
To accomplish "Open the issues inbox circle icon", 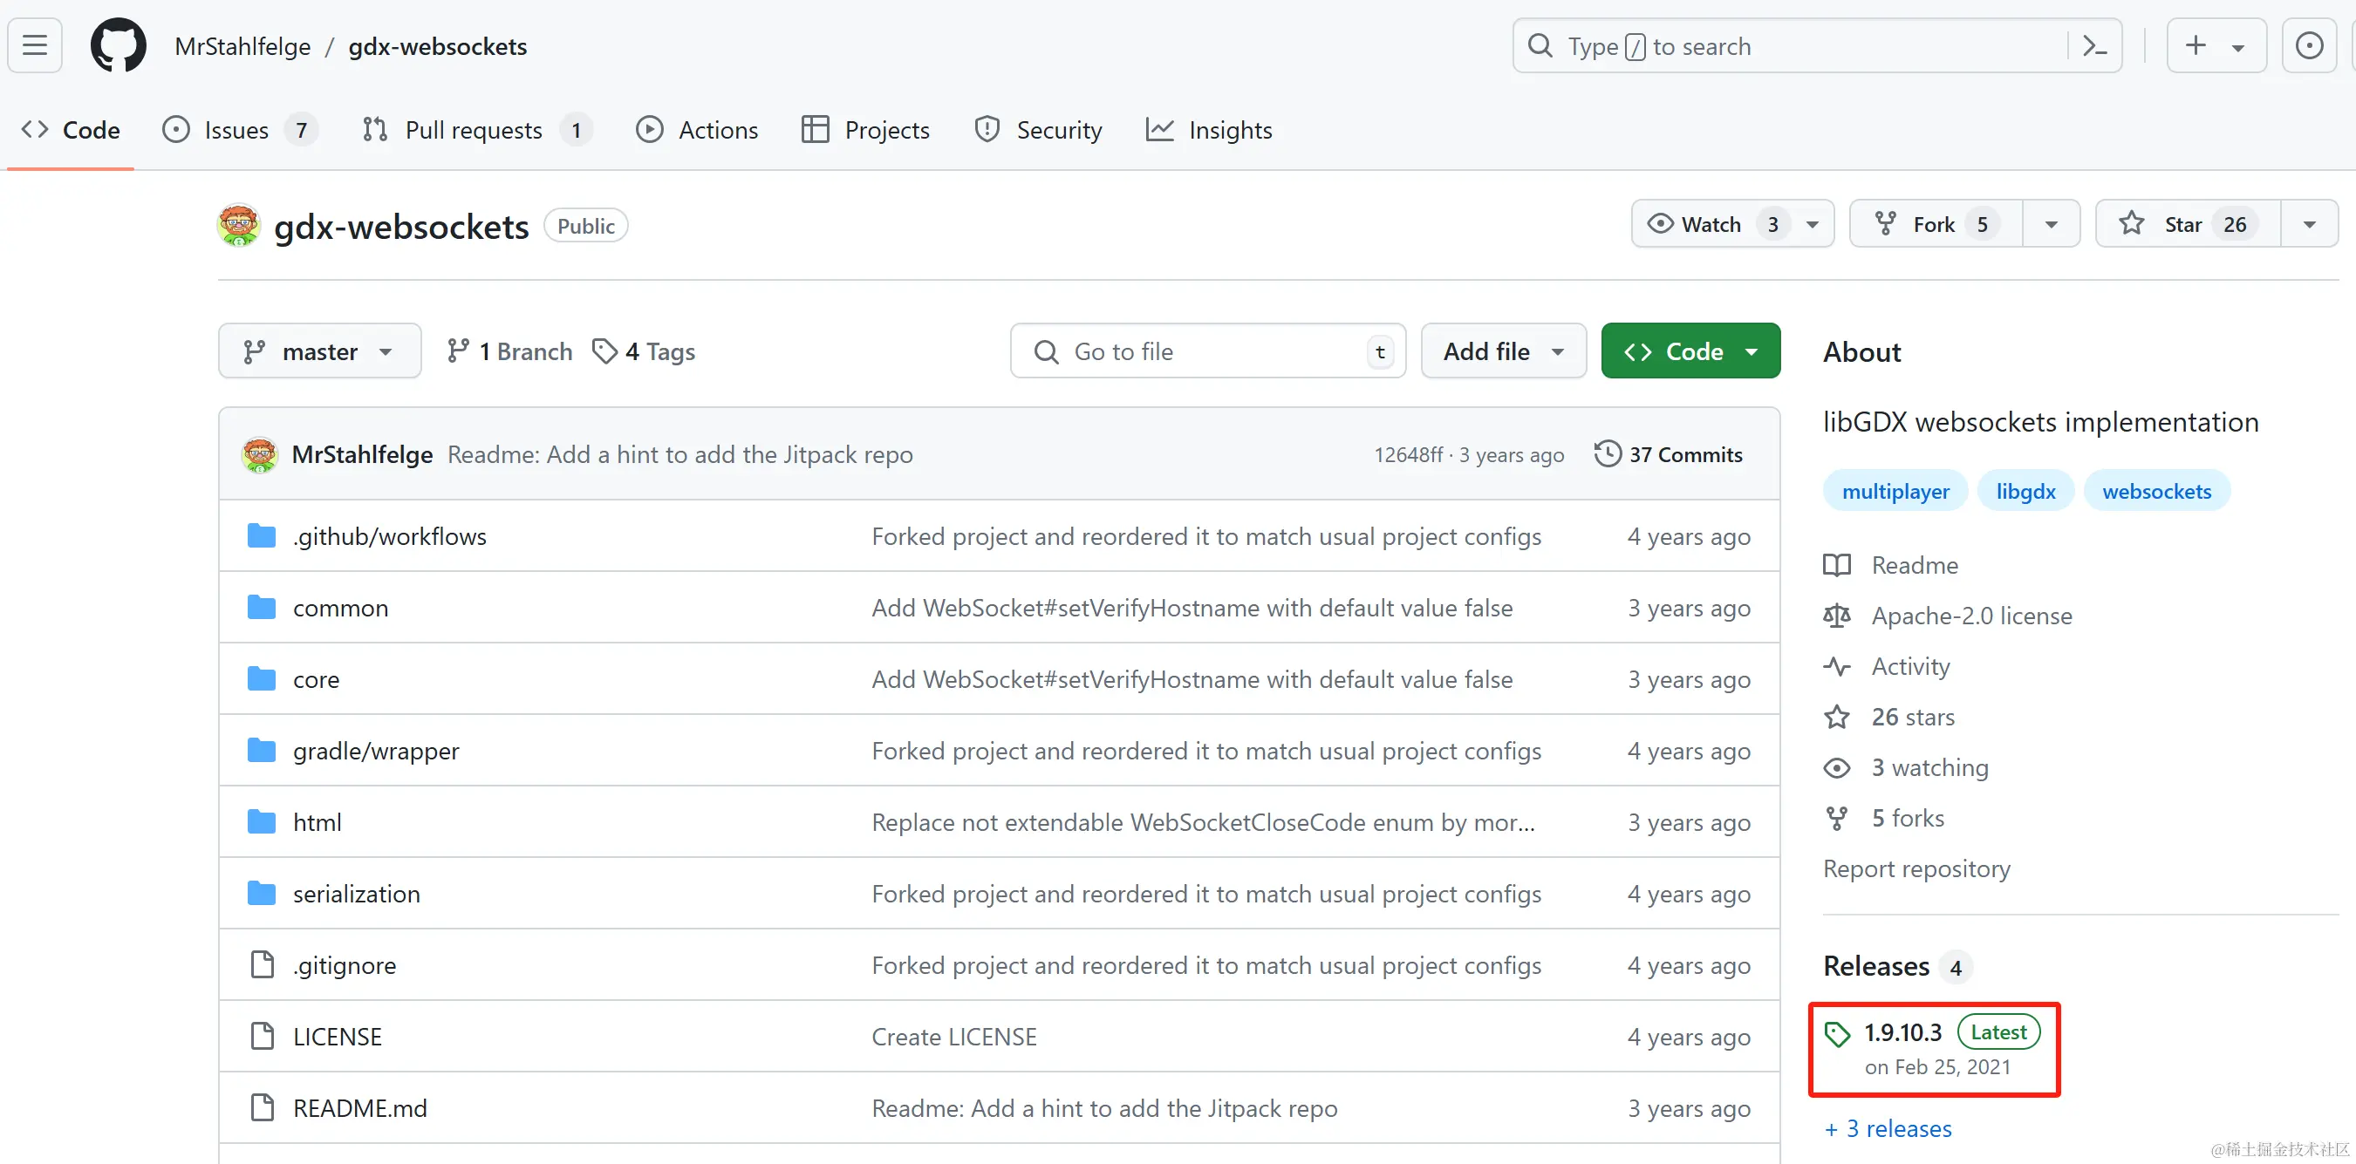I will (2308, 44).
